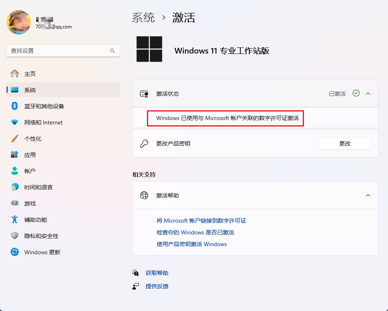Select the 游戏 label in sidebar

pos(30,204)
